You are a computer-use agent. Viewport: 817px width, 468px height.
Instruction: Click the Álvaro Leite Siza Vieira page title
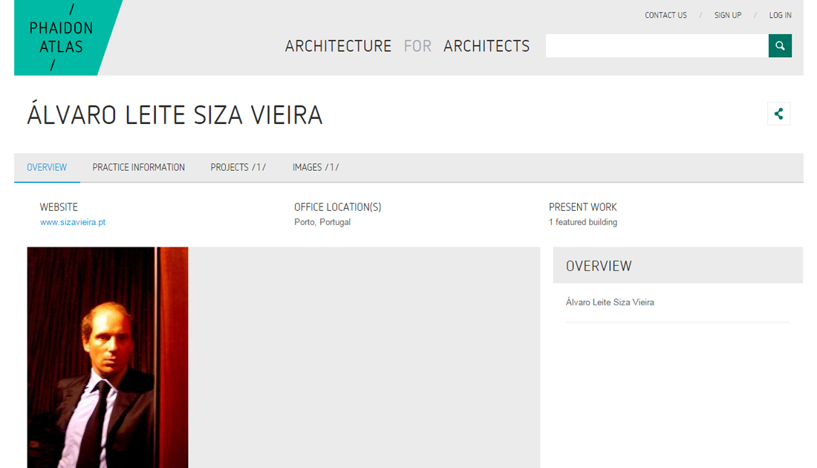(175, 115)
